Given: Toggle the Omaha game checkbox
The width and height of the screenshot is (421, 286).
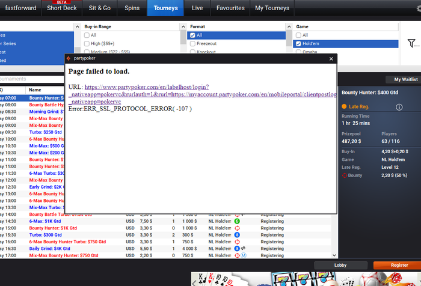Looking at the screenshot, I should [x=298, y=52].
